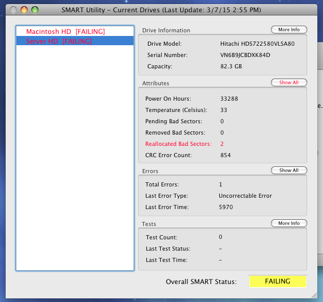The height and width of the screenshot is (302, 323).
Task: Click CRC Error Count value 854
Action: (225, 155)
